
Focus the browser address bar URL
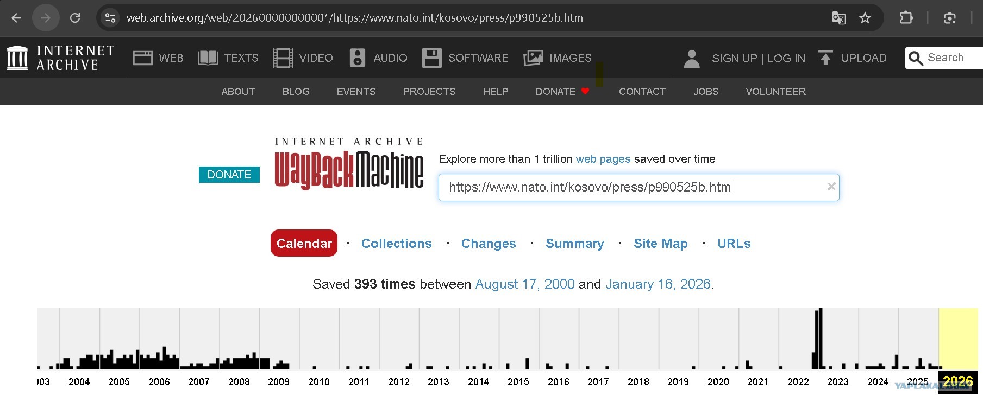354,18
